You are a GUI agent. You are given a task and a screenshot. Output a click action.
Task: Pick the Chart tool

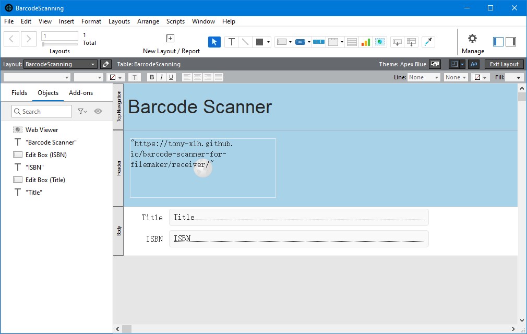(365, 42)
